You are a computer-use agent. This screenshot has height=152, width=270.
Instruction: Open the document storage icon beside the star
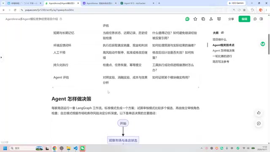[203, 19]
